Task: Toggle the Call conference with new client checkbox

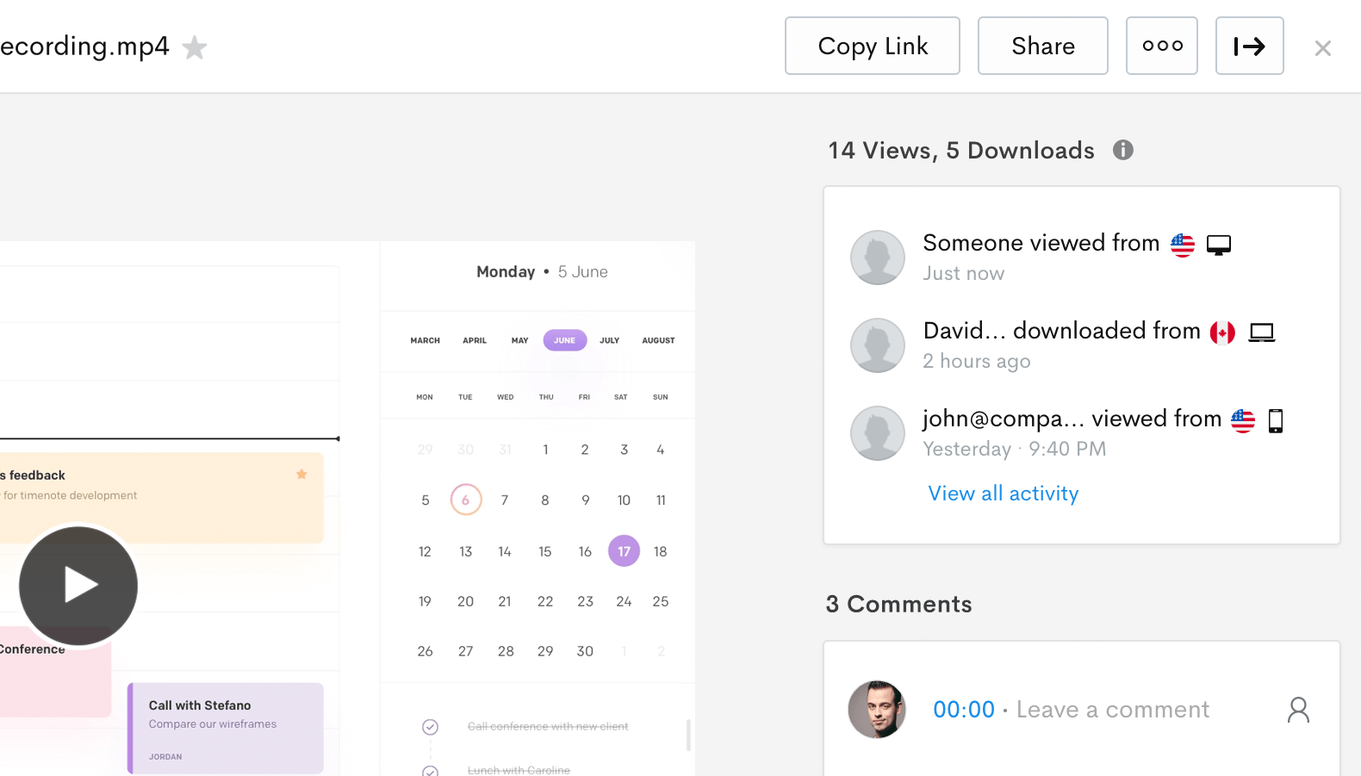Action: (x=430, y=727)
